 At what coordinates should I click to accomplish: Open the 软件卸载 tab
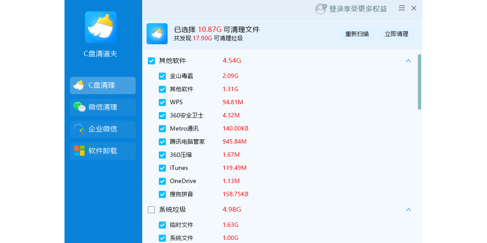click(x=103, y=151)
